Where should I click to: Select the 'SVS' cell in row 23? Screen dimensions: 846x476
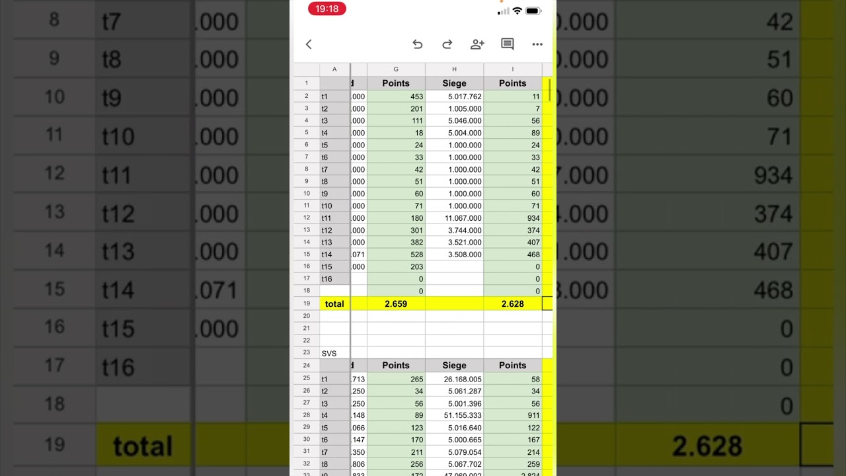tap(334, 353)
